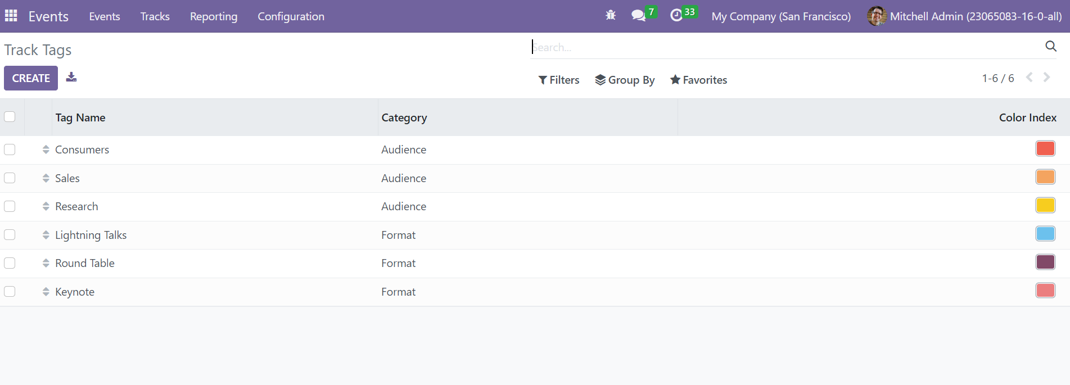Open the debug bug icon menu
The width and height of the screenshot is (1070, 385).
click(x=611, y=16)
